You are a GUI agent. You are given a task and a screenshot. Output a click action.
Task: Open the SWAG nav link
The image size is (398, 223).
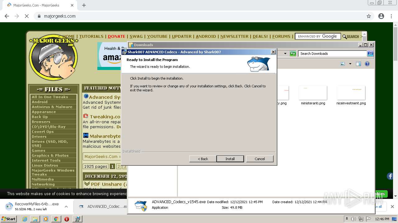point(136,36)
